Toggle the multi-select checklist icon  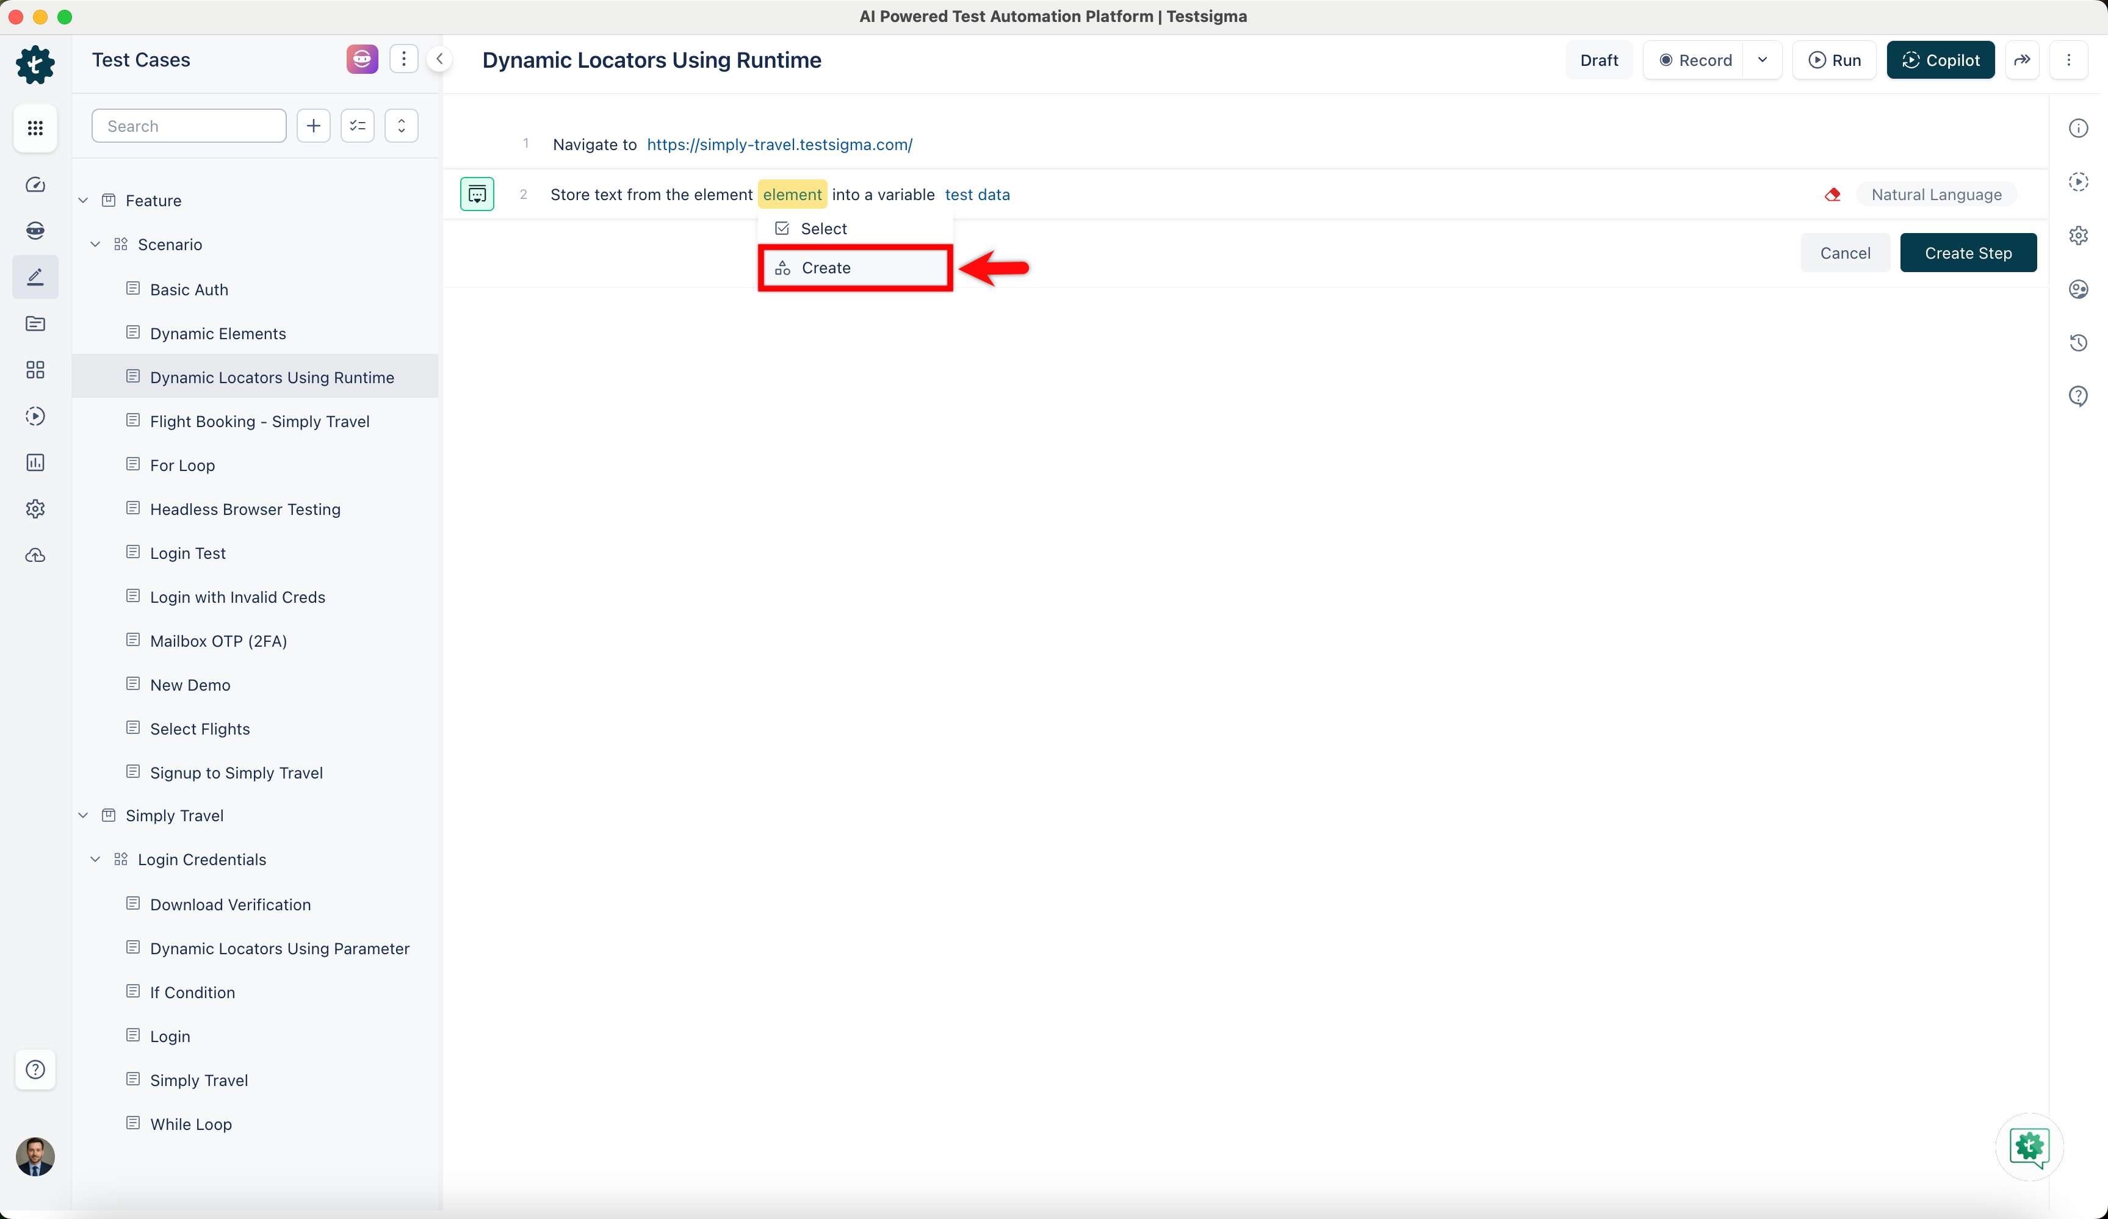tap(358, 126)
